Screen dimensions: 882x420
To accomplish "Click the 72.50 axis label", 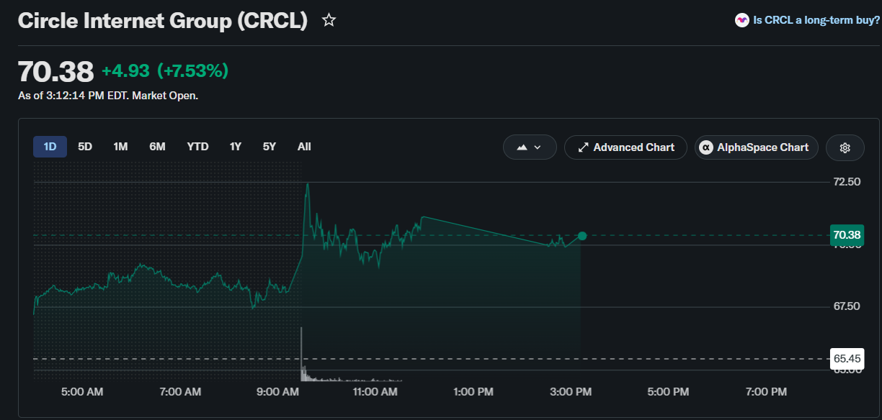I will tap(847, 182).
